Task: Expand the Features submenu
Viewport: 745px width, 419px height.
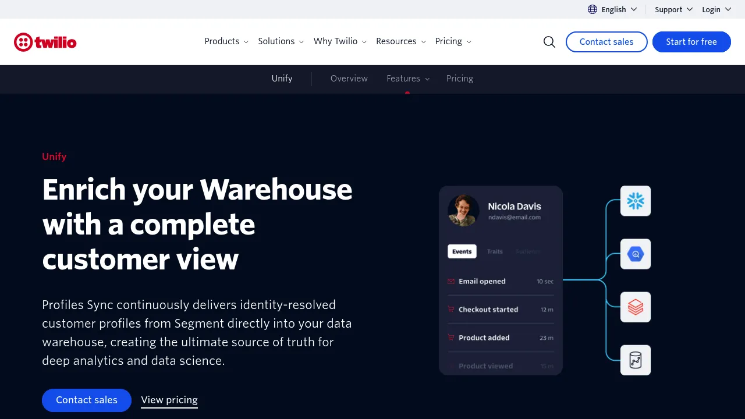Action: 408,79
